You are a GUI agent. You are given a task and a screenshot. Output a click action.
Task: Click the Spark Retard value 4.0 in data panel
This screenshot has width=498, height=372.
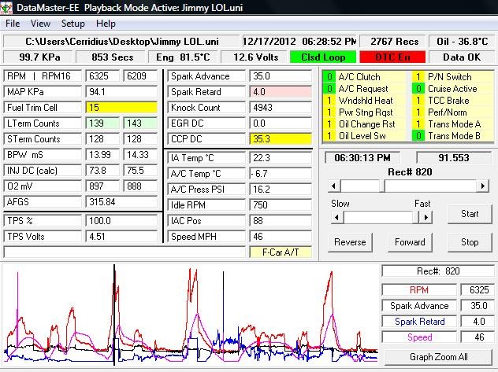[281, 92]
